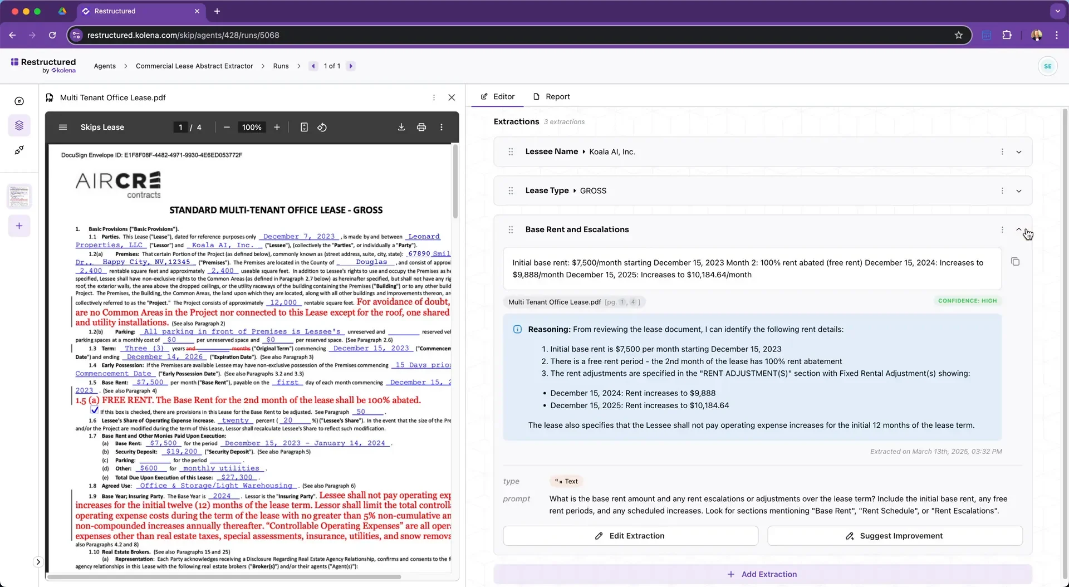Open the PDF sidebar hamburger menu
Image resolution: width=1069 pixels, height=587 pixels.
[x=63, y=127]
